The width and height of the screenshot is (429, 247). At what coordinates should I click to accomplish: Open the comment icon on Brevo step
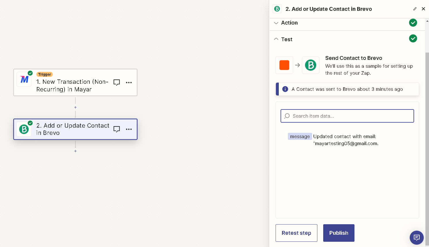pos(117,129)
